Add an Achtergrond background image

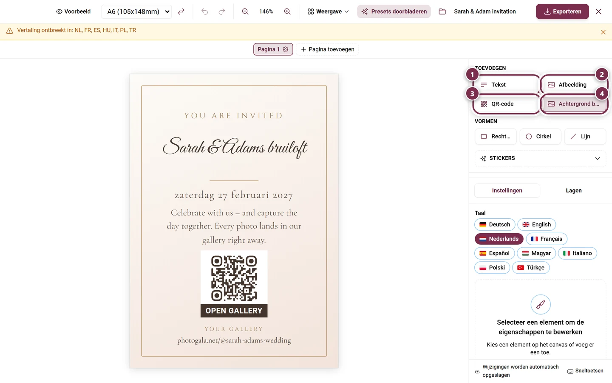[x=574, y=104]
